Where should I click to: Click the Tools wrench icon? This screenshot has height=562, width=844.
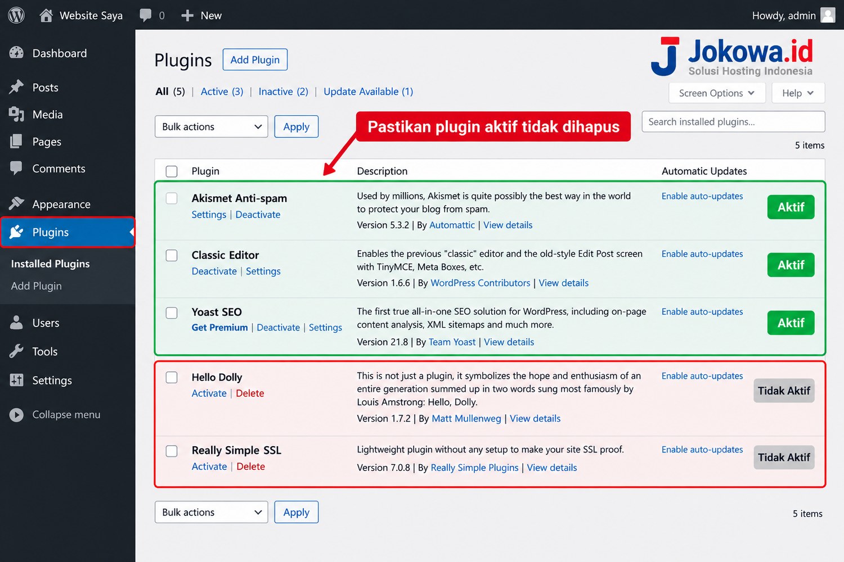click(x=17, y=351)
